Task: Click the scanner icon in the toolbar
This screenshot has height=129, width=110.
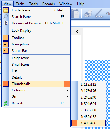Action: [99, 13]
